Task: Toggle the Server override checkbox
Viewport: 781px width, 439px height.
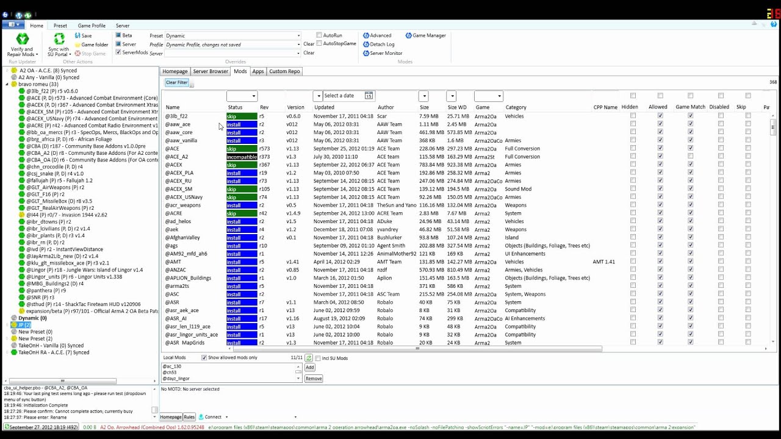Action: pos(118,44)
